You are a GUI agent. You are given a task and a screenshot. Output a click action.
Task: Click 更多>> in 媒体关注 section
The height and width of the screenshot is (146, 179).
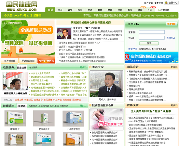point(174,105)
